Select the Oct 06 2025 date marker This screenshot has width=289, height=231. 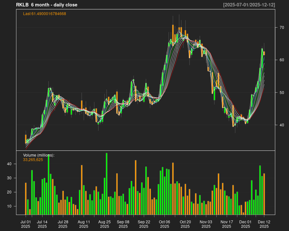tap(164, 224)
